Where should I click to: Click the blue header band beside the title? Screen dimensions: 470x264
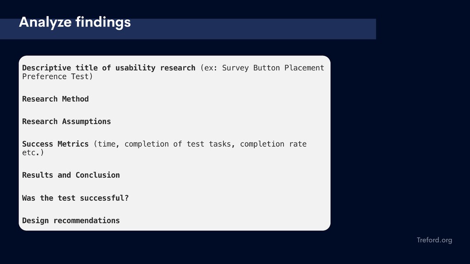click(252, 29)
